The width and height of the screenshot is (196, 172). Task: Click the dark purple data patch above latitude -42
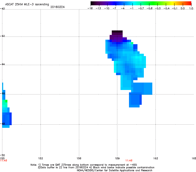coord(117,34)
